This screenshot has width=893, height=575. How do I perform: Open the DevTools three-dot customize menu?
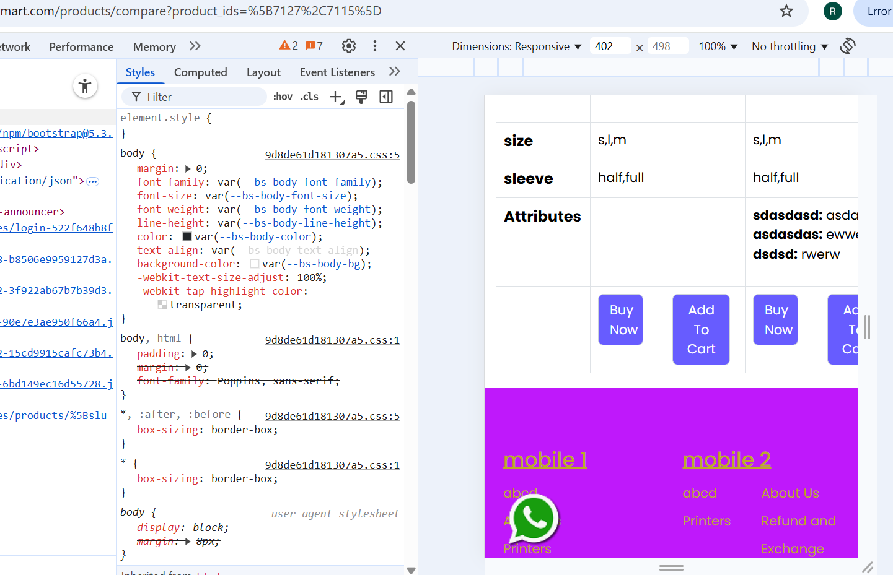coord(375,46)
